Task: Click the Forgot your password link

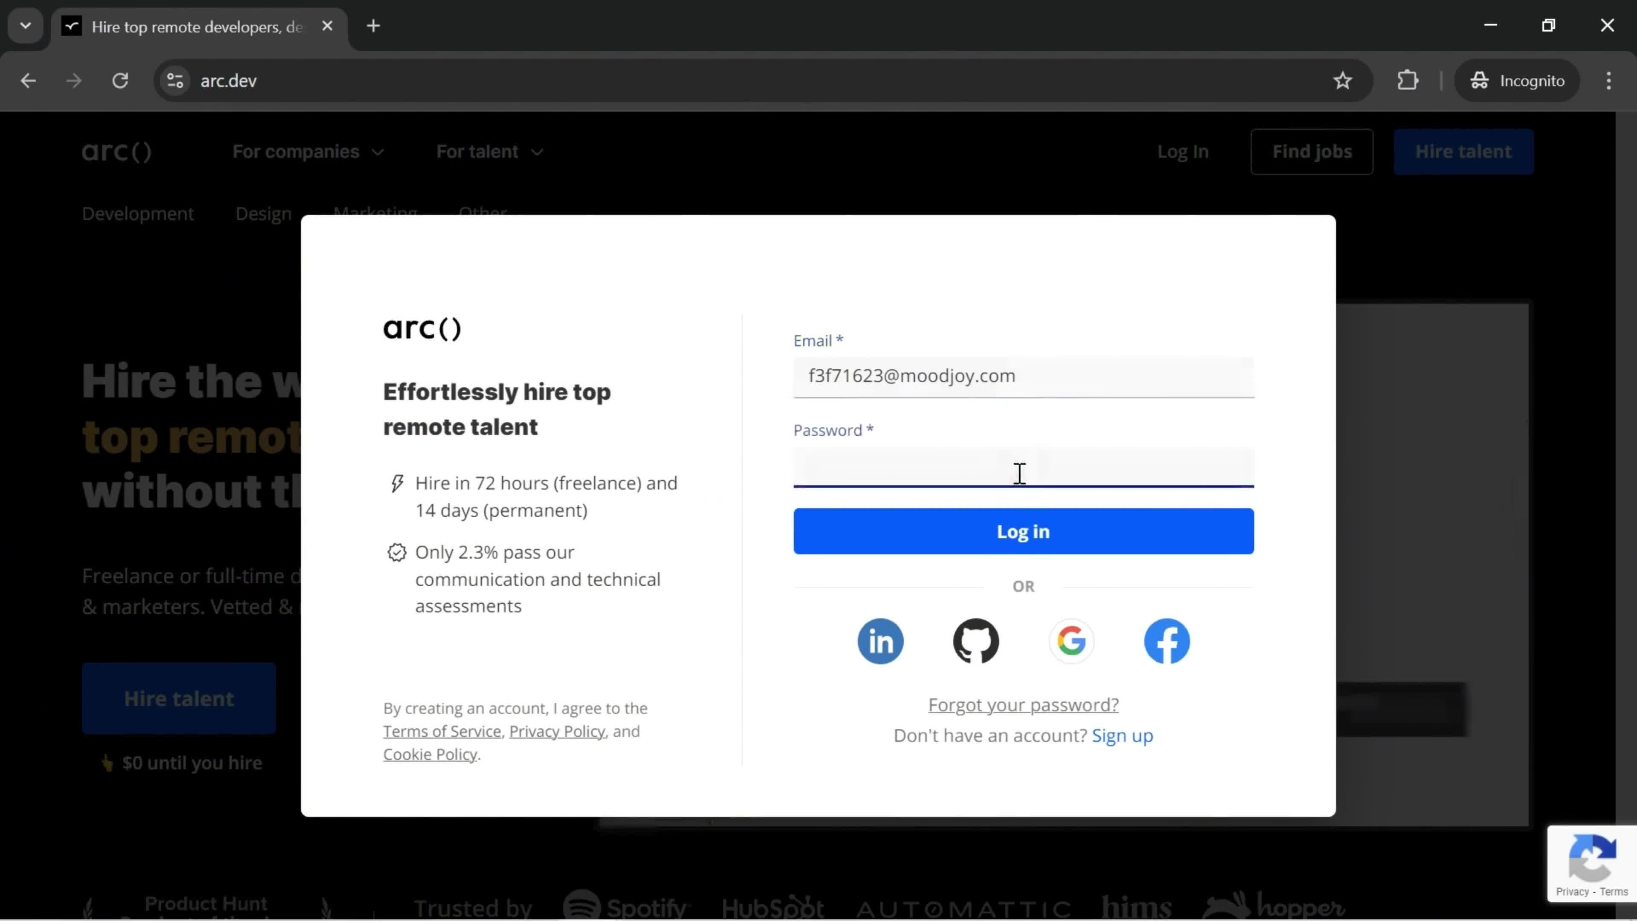Action: pyautogui.click(x=1023, y=704)
